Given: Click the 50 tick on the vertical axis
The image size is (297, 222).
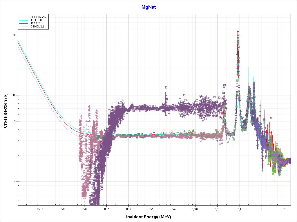Looking at the screenshot, I should [13, 35].
